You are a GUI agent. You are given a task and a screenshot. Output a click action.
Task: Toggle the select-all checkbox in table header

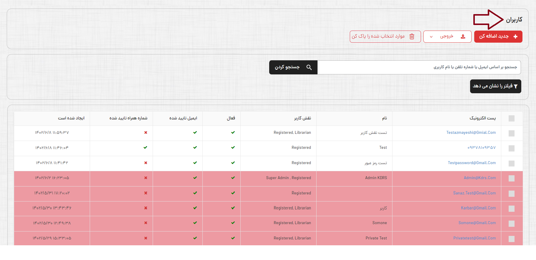[511, 118]
